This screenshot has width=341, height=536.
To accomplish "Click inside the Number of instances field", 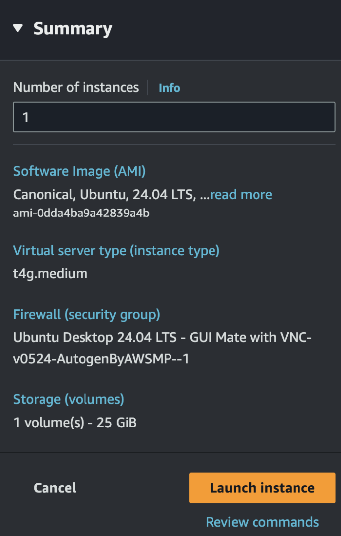I will pos(173,116).
